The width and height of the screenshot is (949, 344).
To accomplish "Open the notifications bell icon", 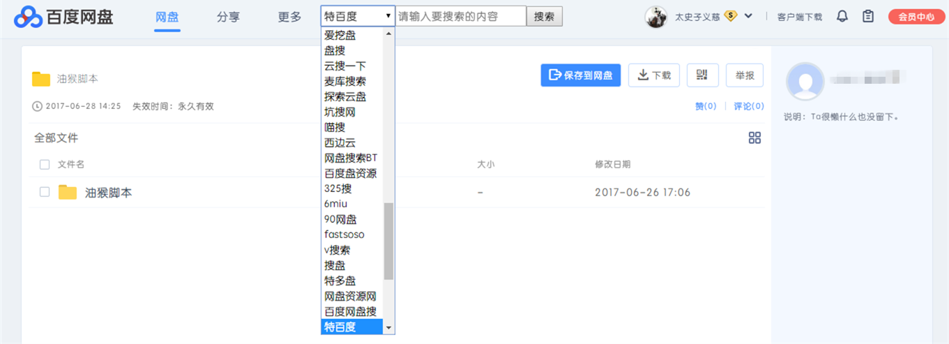I will pyautogui.click(x=842, y=16).
